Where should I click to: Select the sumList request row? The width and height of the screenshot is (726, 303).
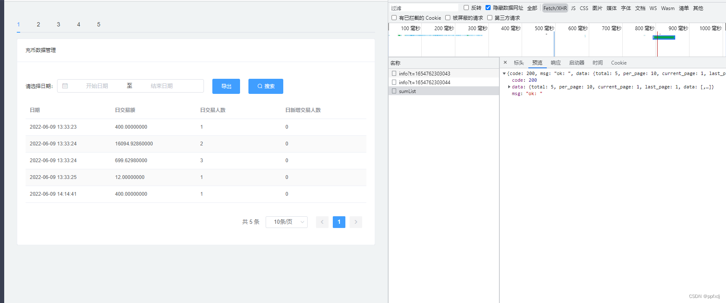(444, 91)
